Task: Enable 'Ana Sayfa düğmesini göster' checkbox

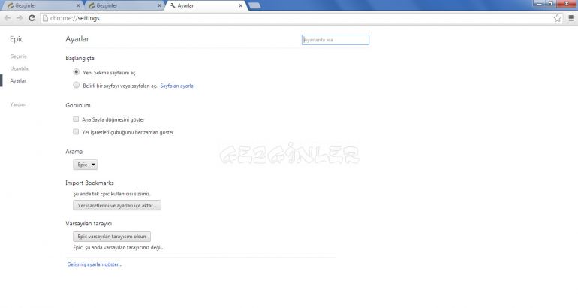Action: tap(76, 119)
